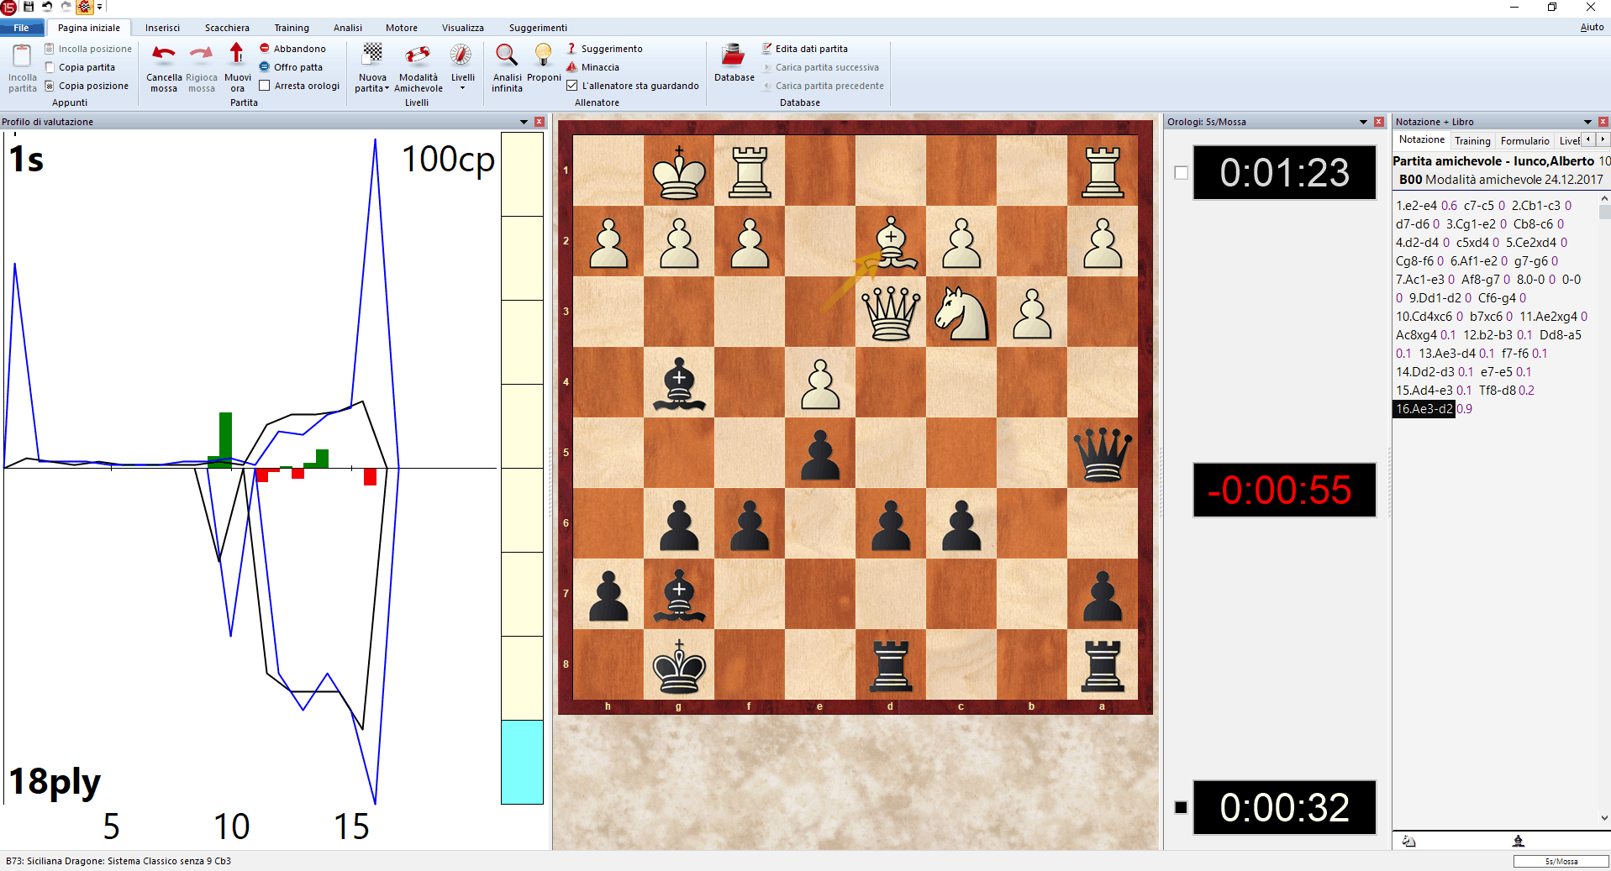Image resolution: width=1611 pixels, height=871 pixels.
Task: Click Edita dati partita button
Action: click(x=810, y=49)
